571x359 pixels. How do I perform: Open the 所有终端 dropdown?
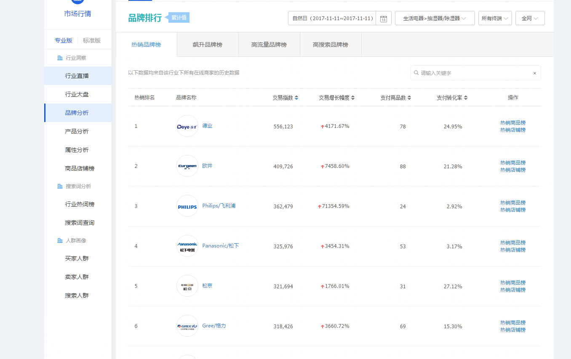coord(495,19)
